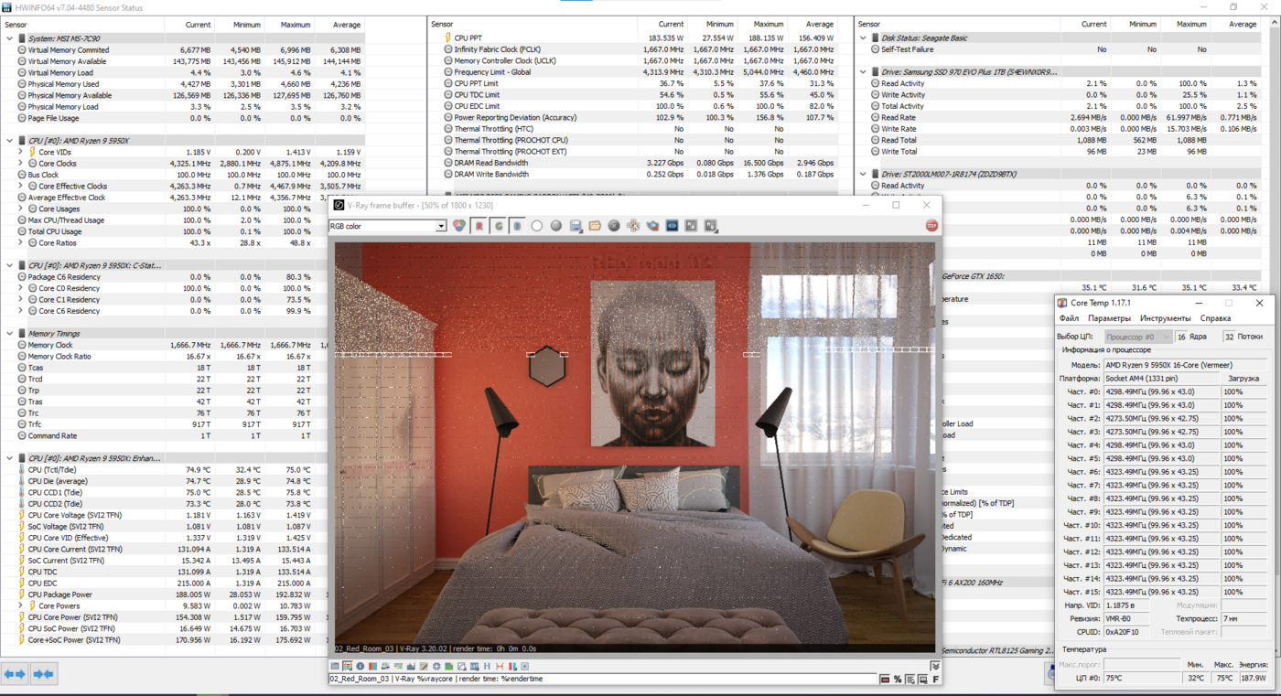Click the frame buffer stamp text field
1281x696 pixels.
pos(603,679)
